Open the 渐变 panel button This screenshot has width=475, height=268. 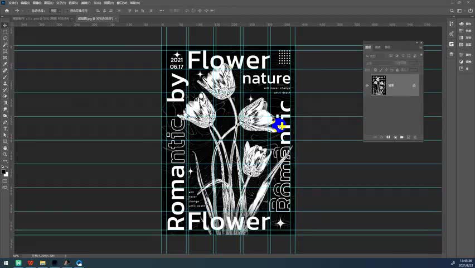point(466,37)
